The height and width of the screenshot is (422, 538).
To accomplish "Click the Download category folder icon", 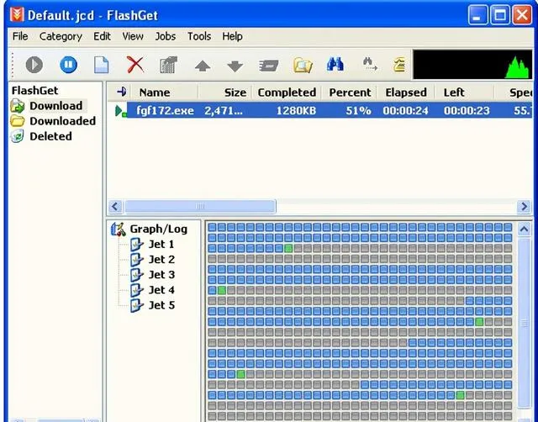I will pos(17,106).
